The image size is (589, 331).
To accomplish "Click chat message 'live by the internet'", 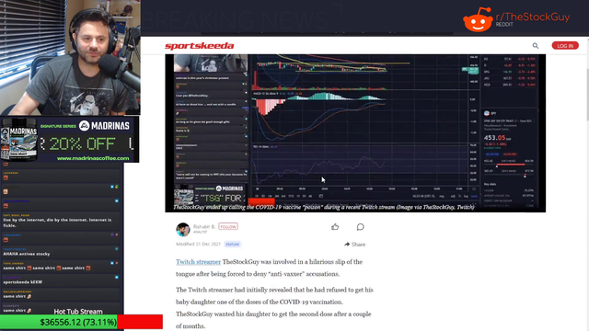I will [57, 223].
